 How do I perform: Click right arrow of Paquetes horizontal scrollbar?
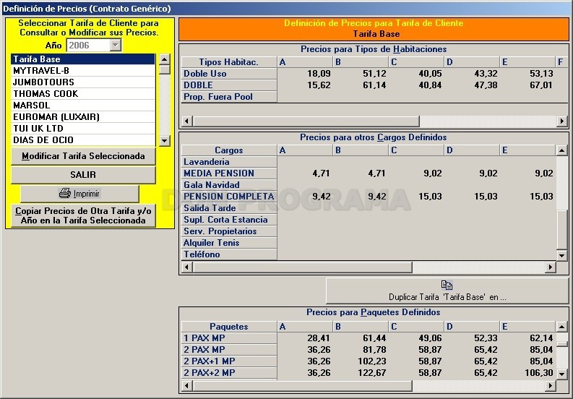[551, 385]
